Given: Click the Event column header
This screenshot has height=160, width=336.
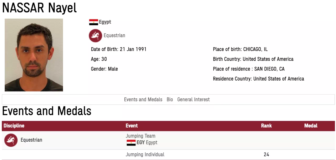Looking at the screenshot, I should (x=132, y=126).
